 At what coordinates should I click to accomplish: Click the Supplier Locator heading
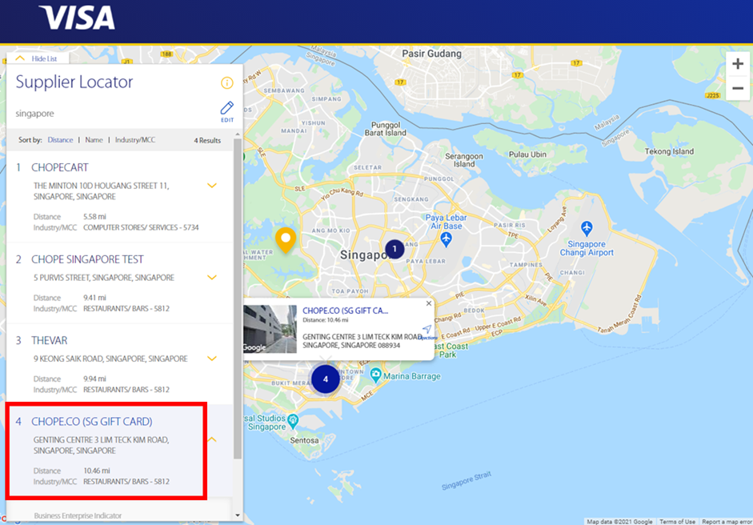pyautogui.click(x=74, y=82)
